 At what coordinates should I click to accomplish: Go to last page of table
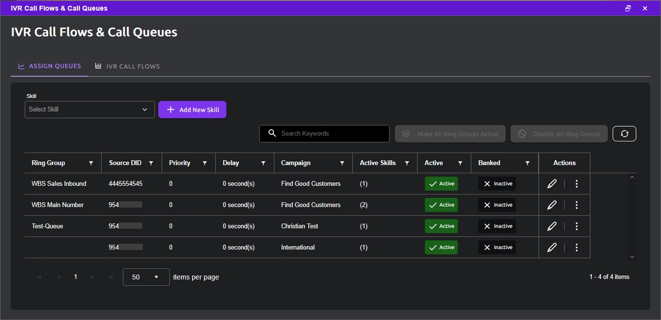[111, 277]
